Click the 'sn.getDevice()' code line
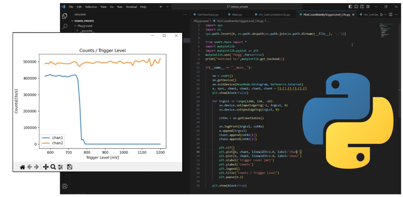Viewport: 403px width, 197px height. (x=223, y=80)
